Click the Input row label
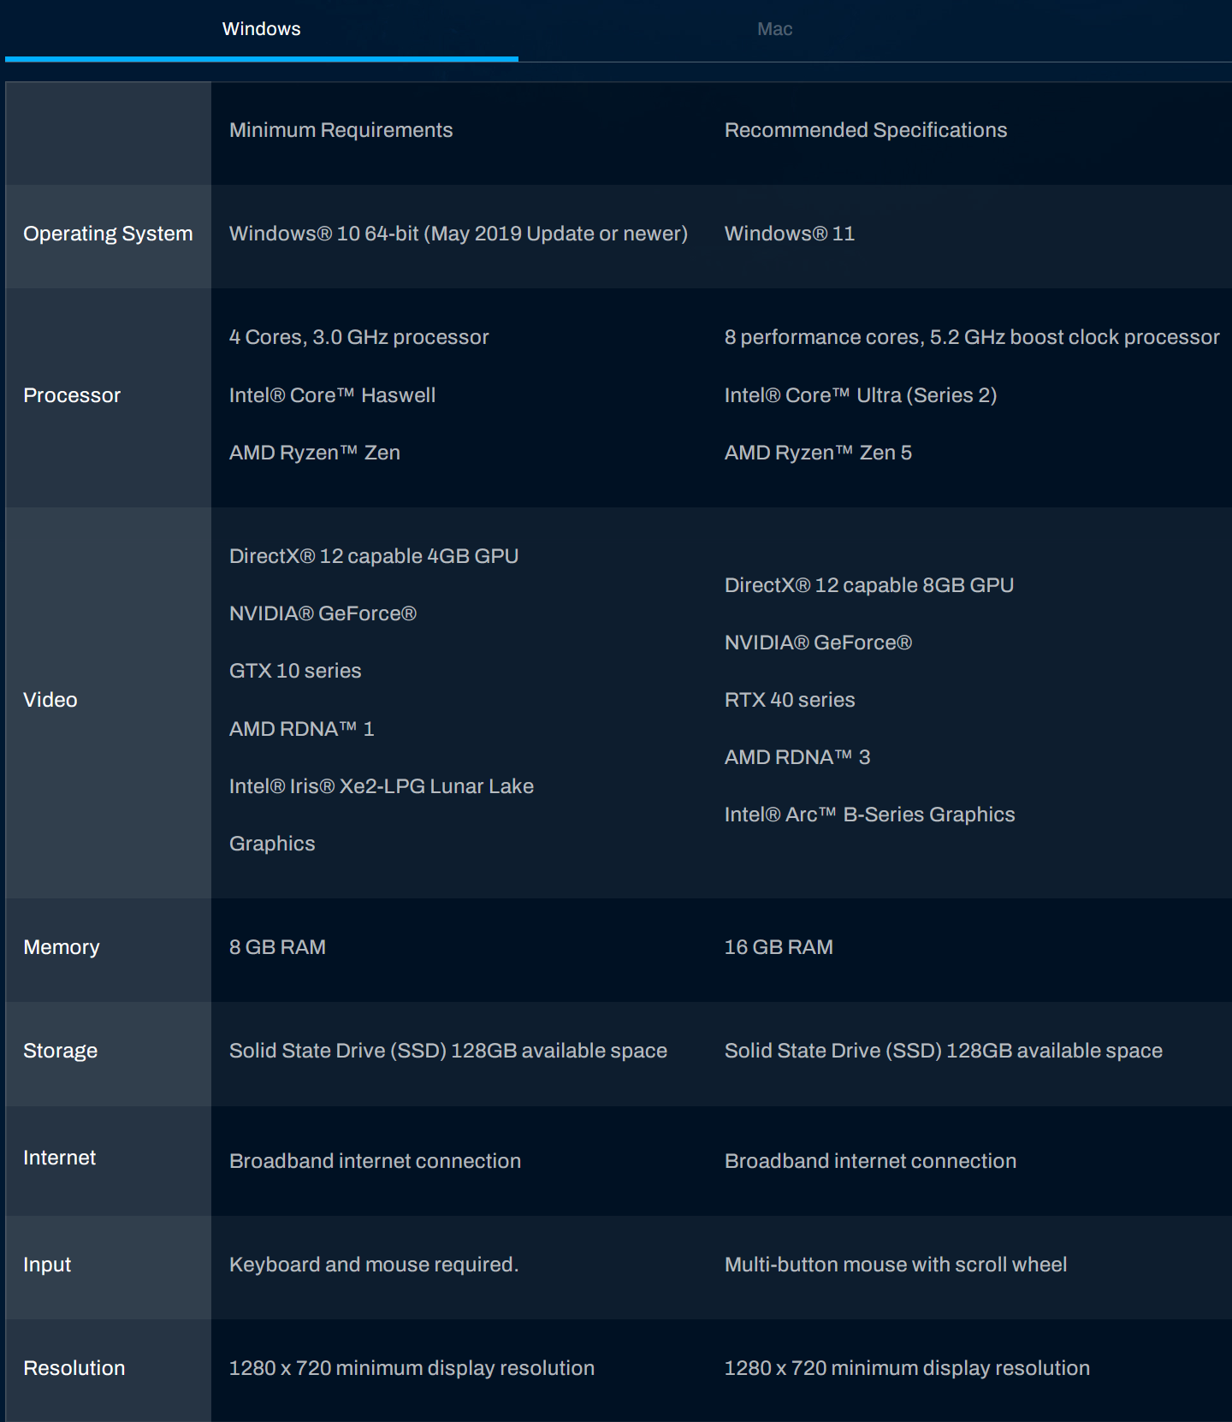The image size is (1232, 1422). coord(47,1265)
